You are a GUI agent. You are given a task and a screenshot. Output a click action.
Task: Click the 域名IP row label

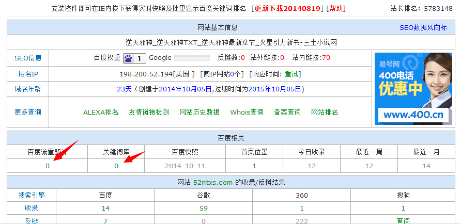28,74
